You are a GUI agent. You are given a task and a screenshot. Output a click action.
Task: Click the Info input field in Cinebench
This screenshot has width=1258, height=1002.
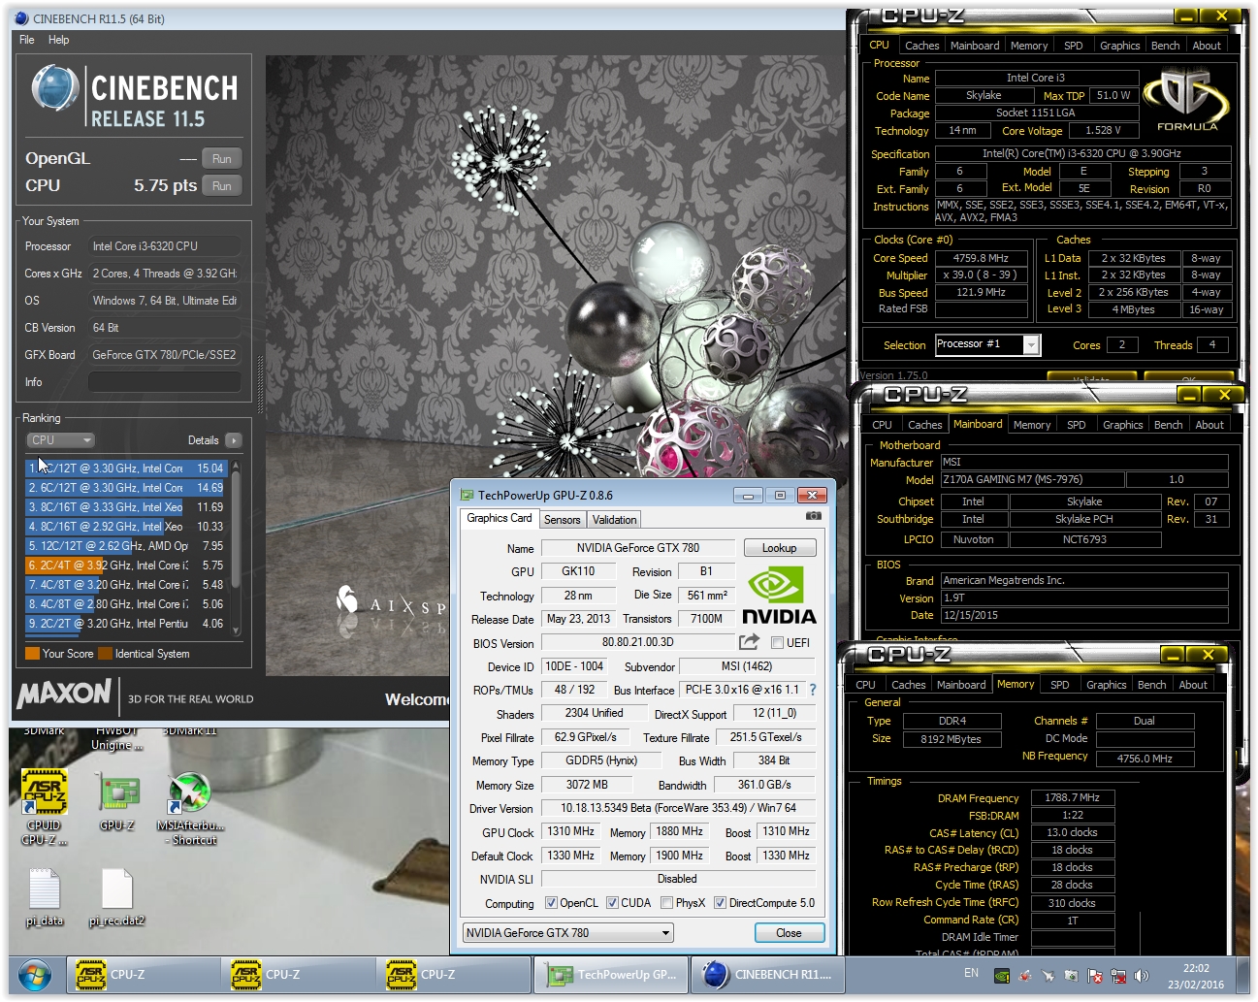coord(164,382)
